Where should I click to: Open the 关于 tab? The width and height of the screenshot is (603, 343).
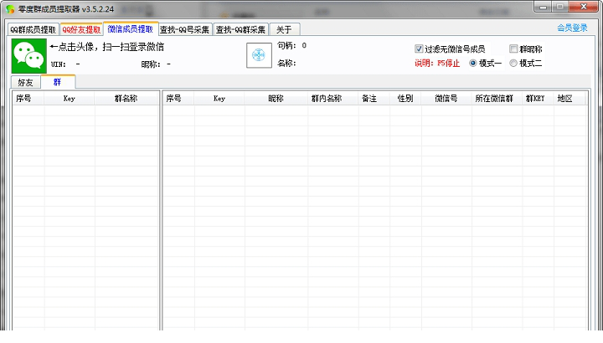284,29
